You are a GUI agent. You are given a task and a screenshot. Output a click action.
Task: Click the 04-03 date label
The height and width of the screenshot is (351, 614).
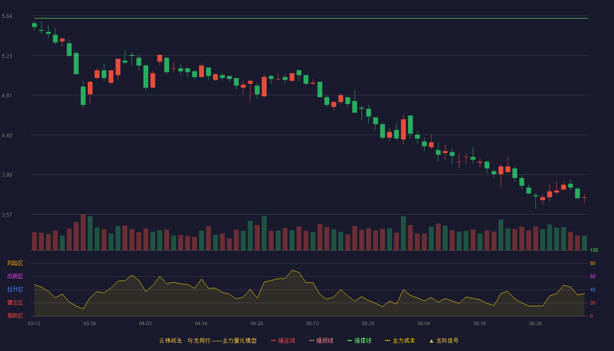tap(145, 323)
